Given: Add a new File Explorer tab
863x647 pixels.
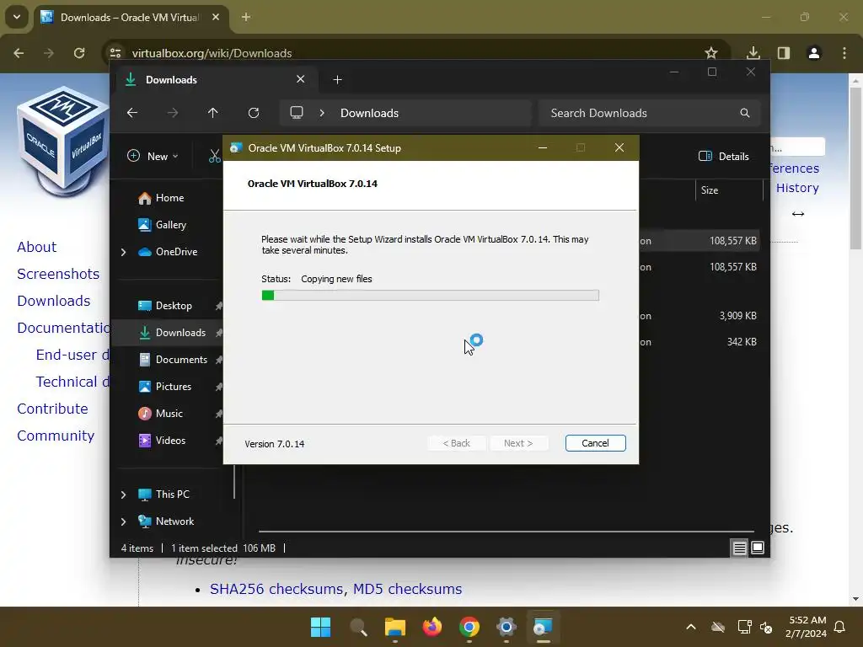Looking at the screenshot, I should pyautogui.click(x=337, y=80).
